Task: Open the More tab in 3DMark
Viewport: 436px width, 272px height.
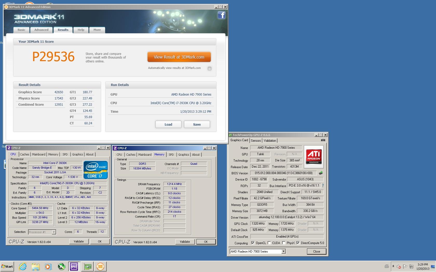Action: coord(97,30)
